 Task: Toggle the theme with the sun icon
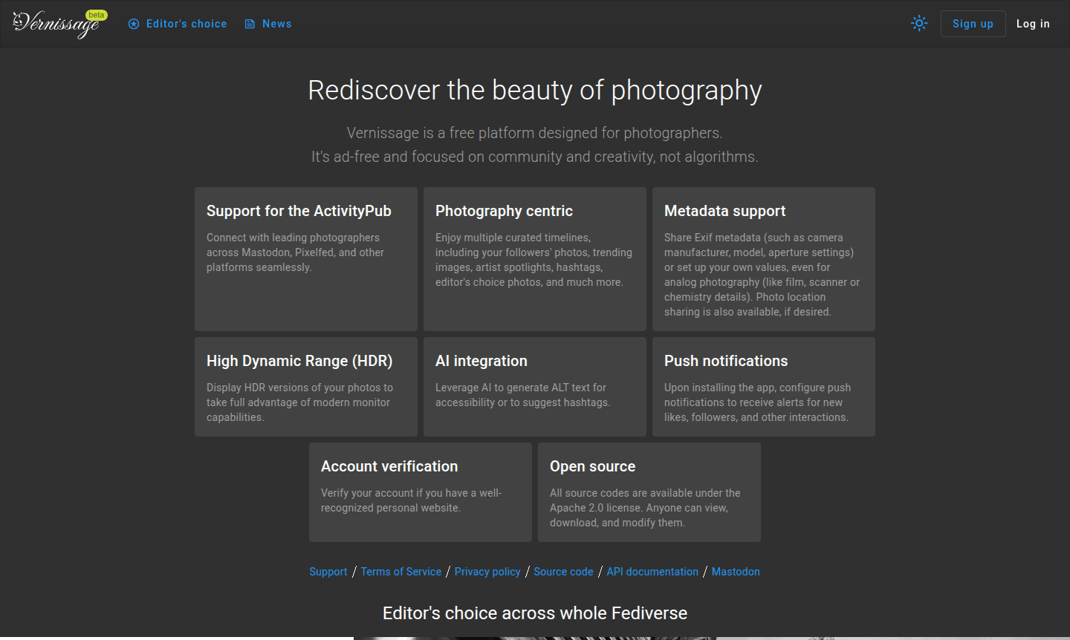click(919, 23)
